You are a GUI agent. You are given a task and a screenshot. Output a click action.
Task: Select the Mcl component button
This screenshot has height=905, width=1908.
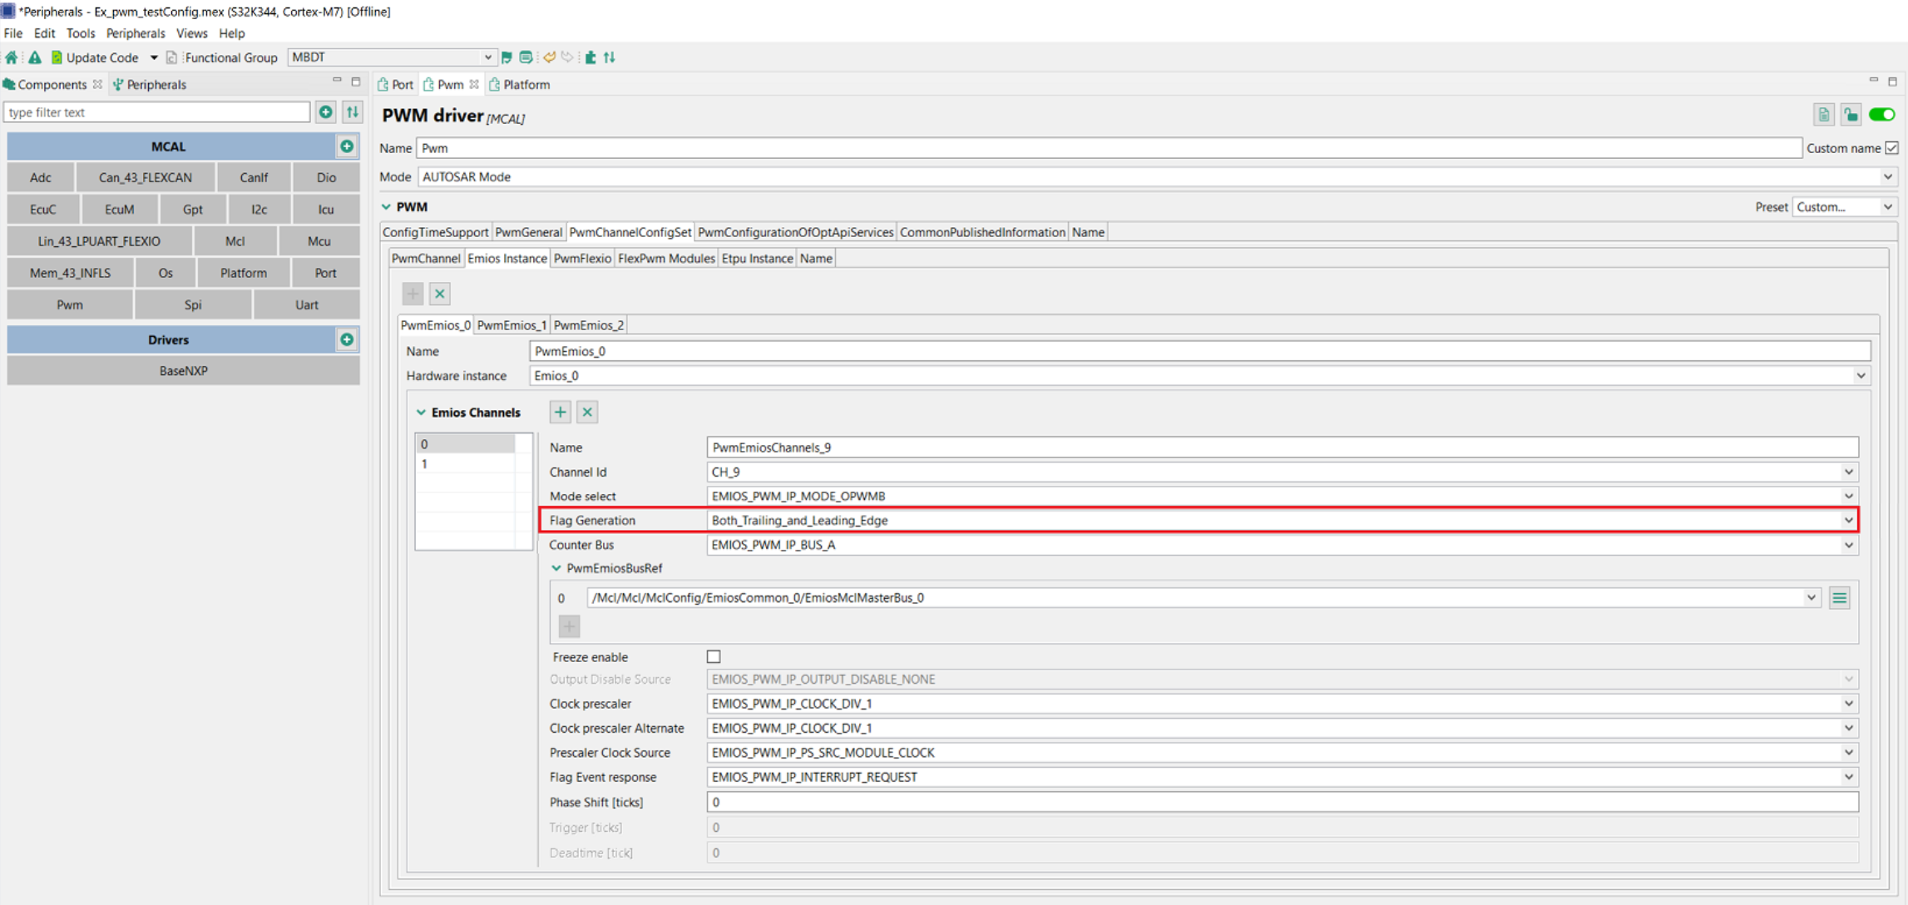coord(235,241)
